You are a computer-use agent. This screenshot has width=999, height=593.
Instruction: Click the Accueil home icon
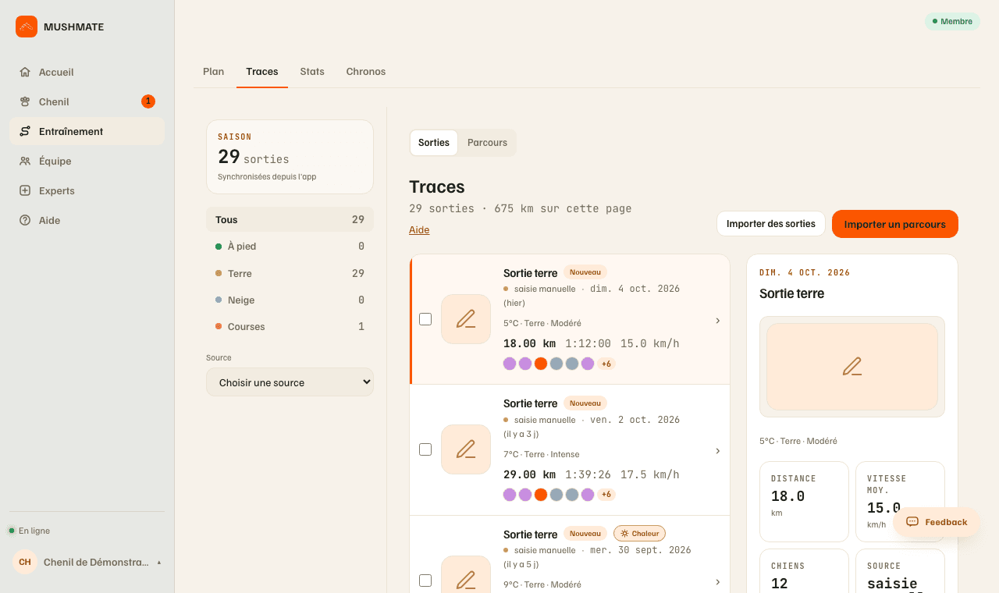click(x=25, y=72)
